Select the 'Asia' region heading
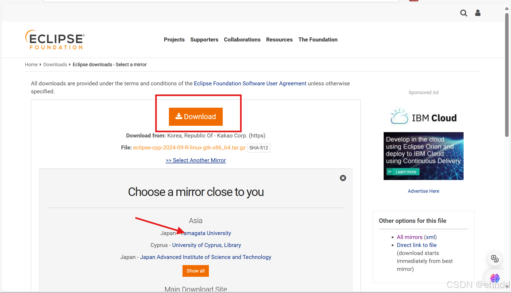Image resolution: width=511 pixels, height=293 pixels. click(x=196, y=221)
